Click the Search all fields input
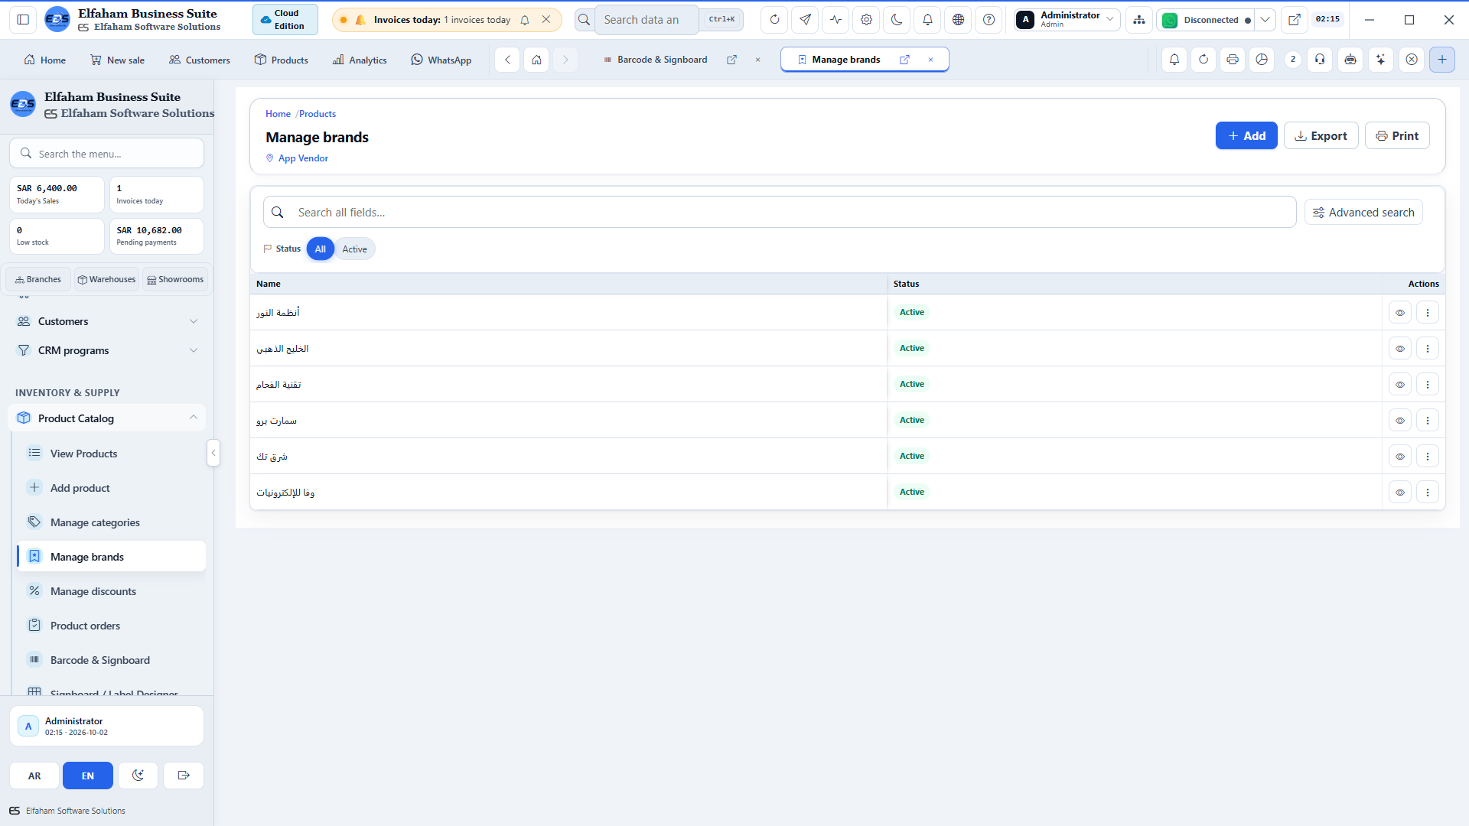Image resolution: width=1469 pixels, height=826 pixels. tap(780, 213)
